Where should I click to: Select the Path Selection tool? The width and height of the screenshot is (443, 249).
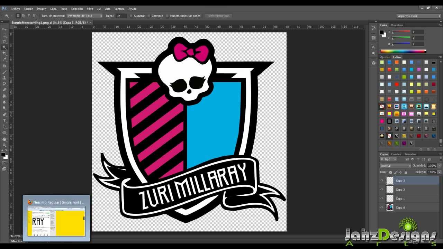click(x=4, y=127)
